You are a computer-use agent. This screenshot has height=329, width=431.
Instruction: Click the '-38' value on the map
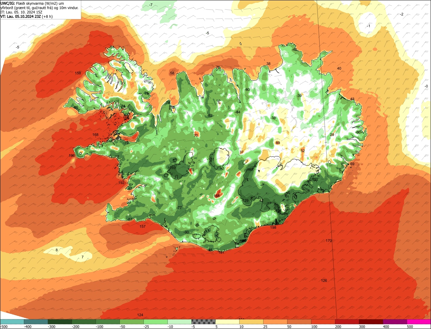click(273, 118)
